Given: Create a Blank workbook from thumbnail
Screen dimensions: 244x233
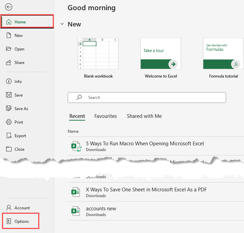Looking at the screenshot, I should pyautogui.click(x=98, y=54).
